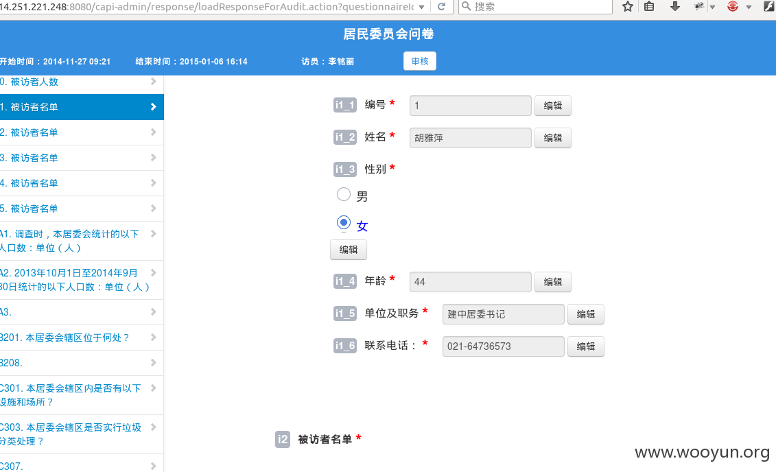Click chevron on A3. row
The image size is (776, 472).
pyautogui.click(x=154, y=311)
